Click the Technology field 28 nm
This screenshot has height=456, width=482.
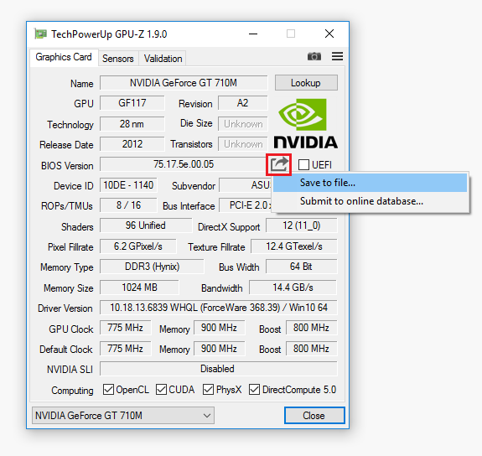[132, 124]
